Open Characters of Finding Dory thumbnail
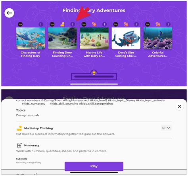Viewport: 188px width, 176px height. coord(31,38)
